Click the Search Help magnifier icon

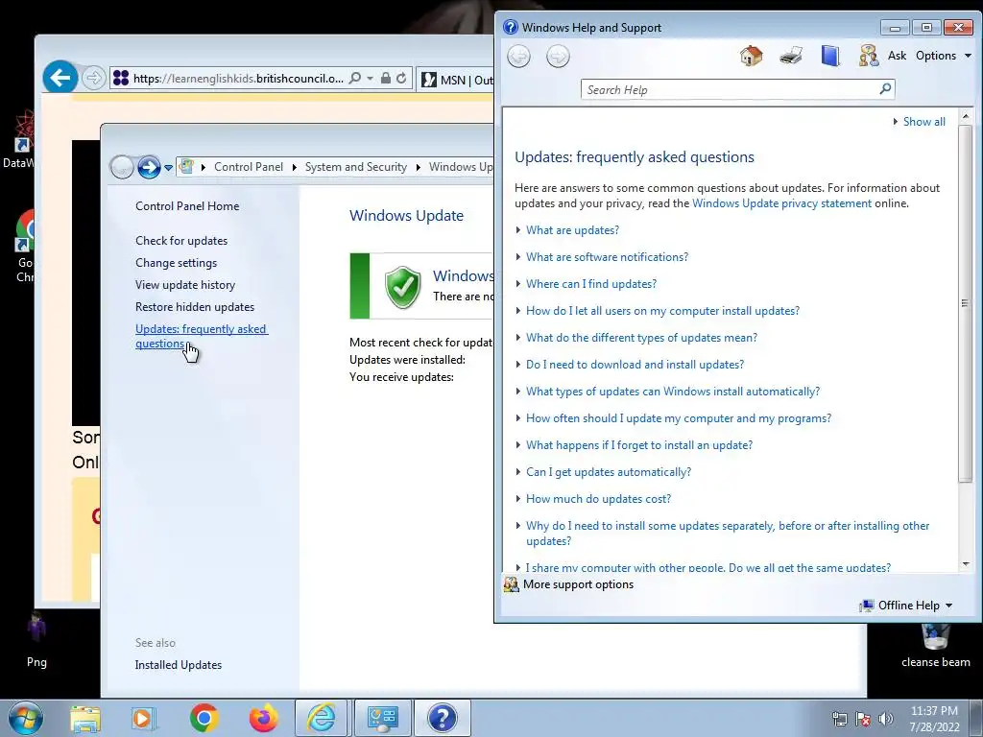(x=885, y=89)
